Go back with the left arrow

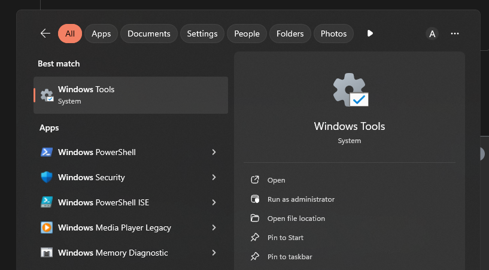tap(45, 34)
